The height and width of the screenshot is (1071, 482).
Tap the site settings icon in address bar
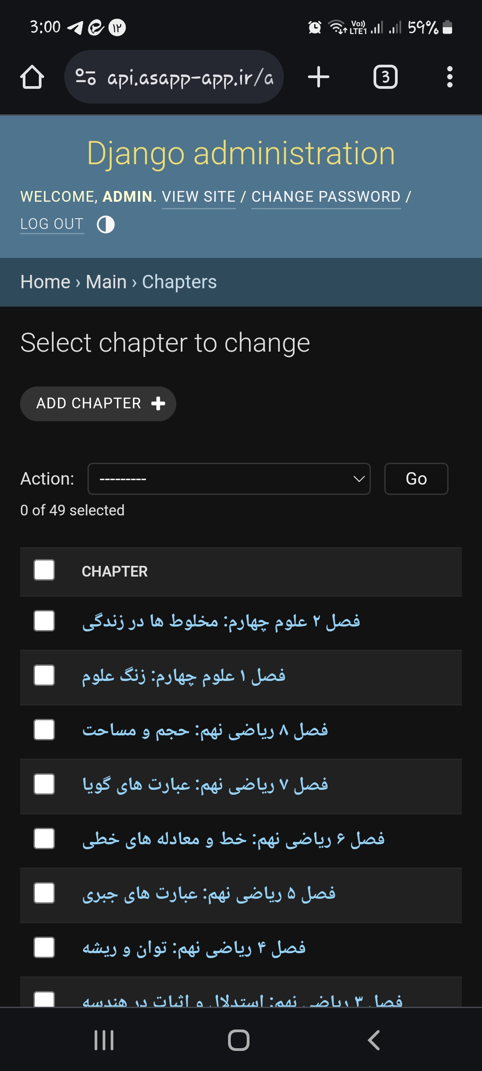point(85,77)
